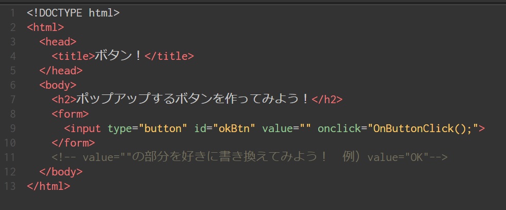Click the closing html tag on line 13

click(x=48, y=186)
